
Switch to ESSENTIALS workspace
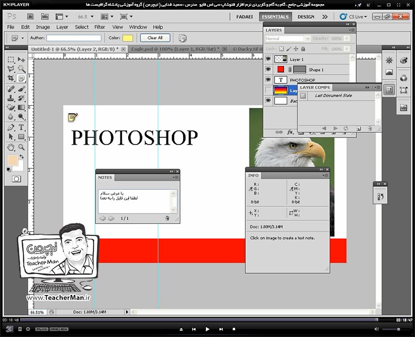click(x=275, y=17)
